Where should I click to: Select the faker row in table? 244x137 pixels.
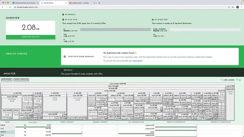(x=122, y=135)
